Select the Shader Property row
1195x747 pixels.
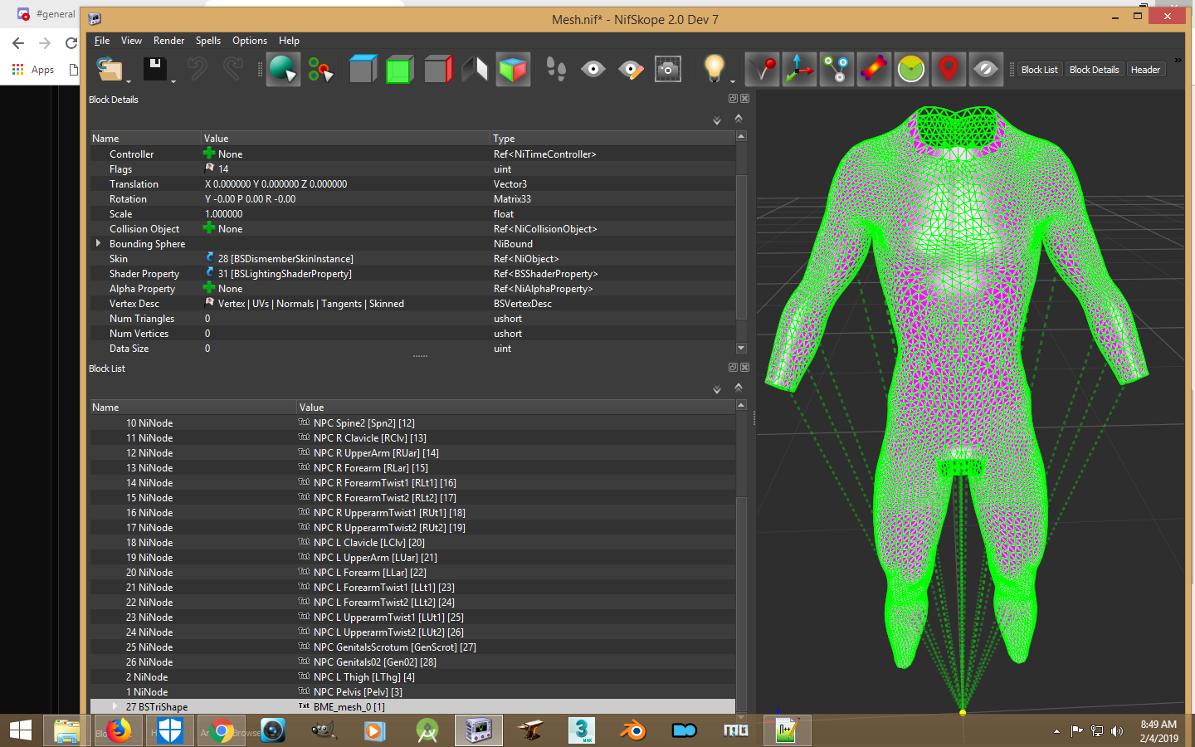pos(412,273)
